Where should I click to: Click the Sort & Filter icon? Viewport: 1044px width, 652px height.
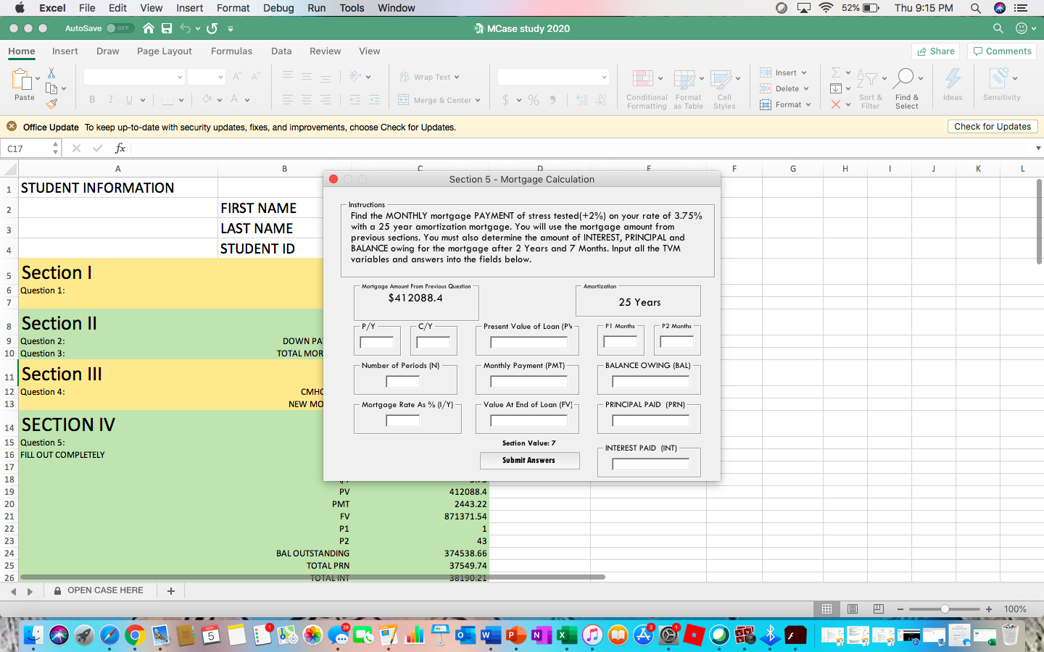coord(866,78)
